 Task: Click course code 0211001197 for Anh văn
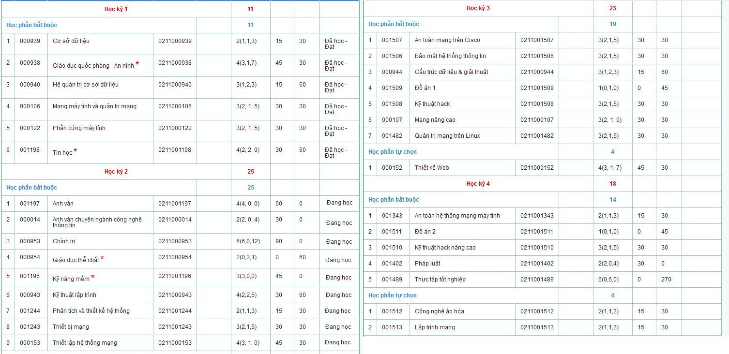[175, 204]
